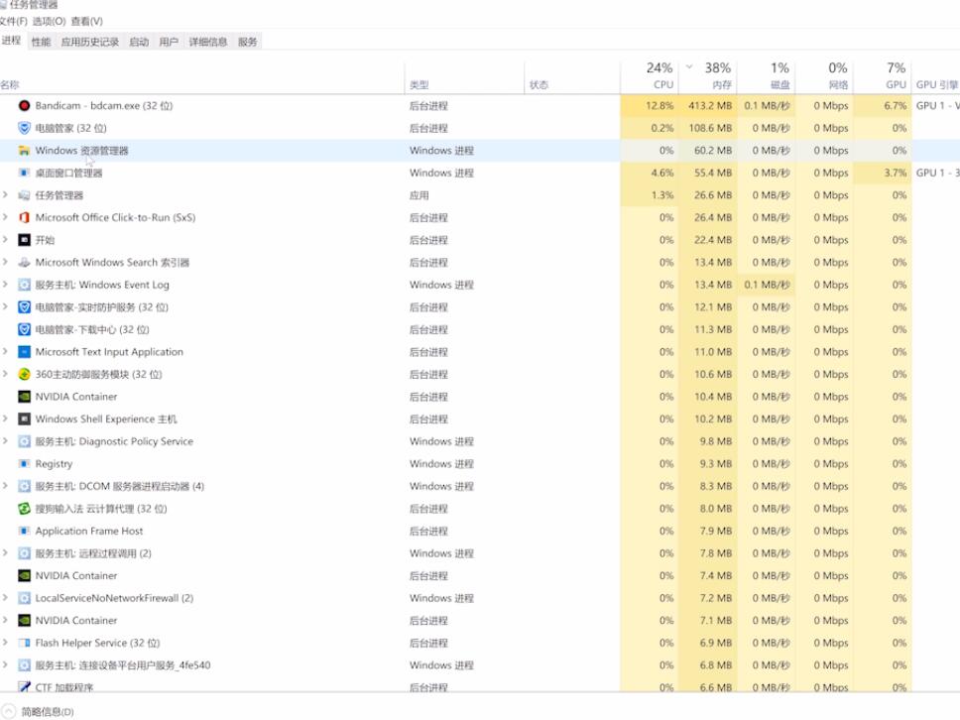The height and width of the screenshot is (720, 960).
Task: Switch to the 启动 tab
Action: pos(139,42)
